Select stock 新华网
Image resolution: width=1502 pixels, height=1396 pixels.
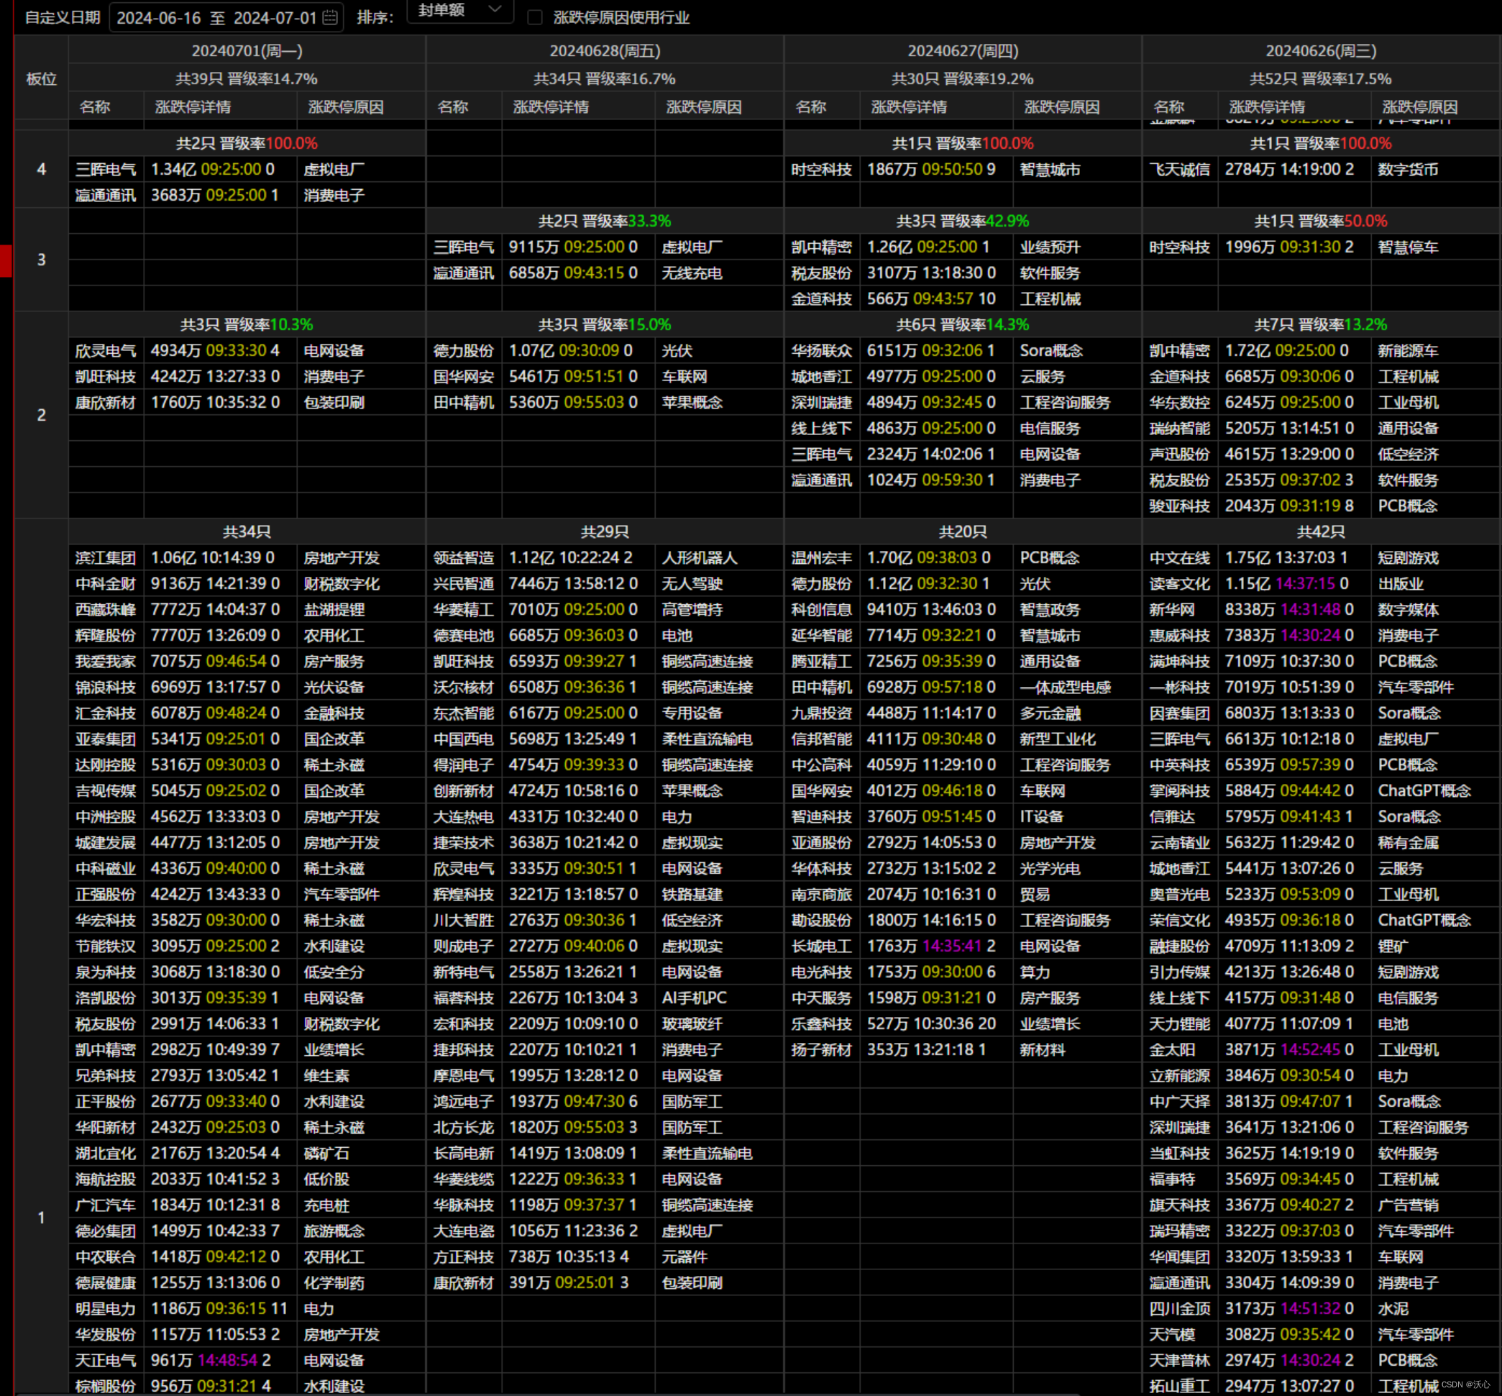pos(1172,610)
